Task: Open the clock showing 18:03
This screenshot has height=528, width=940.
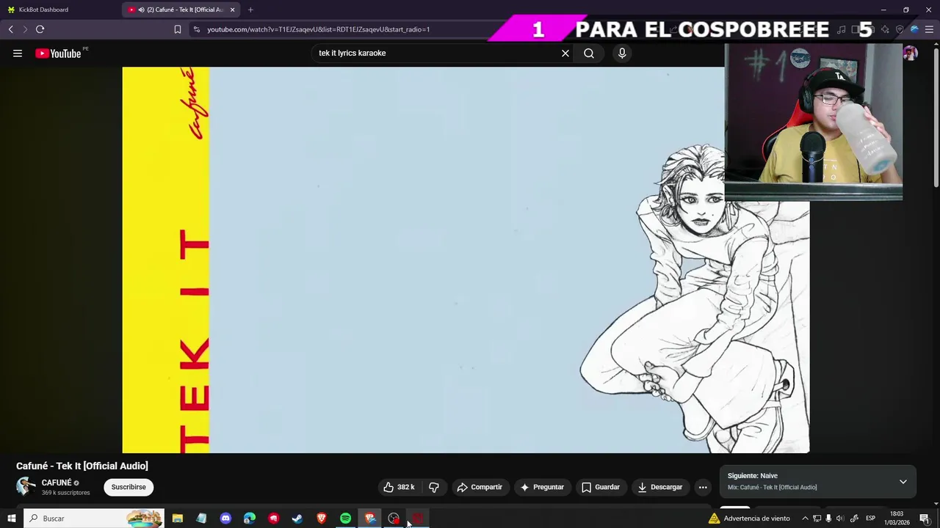Action: point(897,518)
